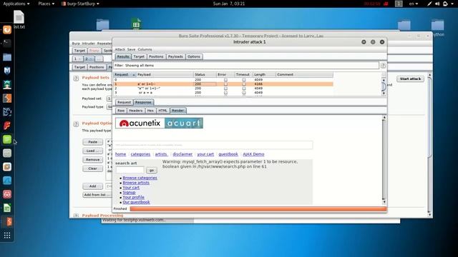458x257 pixels.
Task: Switch to Raw response view
Action: point(121,111)
